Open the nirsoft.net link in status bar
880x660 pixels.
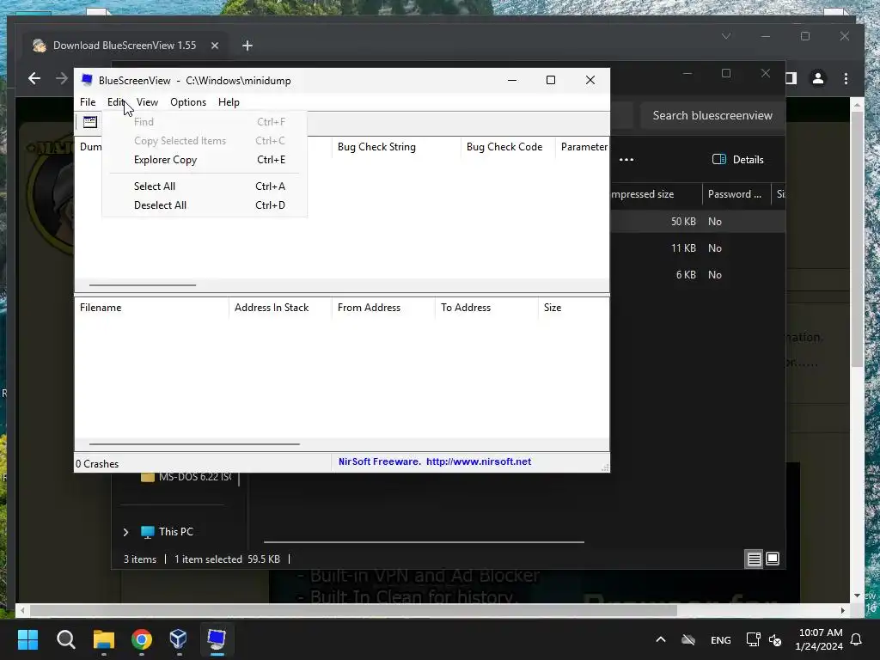[478, 461]
